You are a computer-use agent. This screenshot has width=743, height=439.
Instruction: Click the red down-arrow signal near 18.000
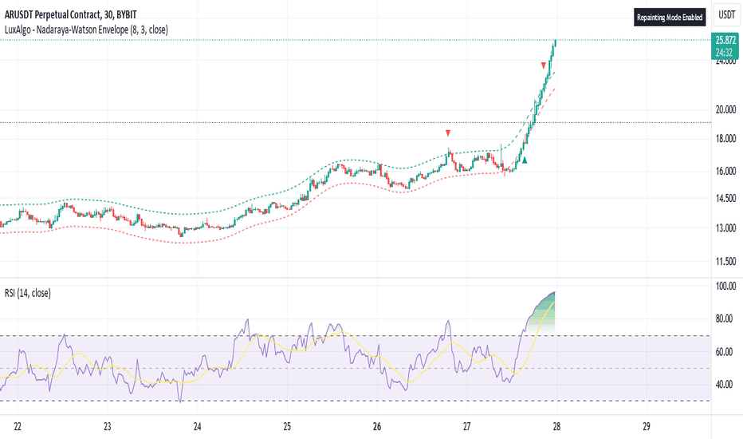[448, 133]
